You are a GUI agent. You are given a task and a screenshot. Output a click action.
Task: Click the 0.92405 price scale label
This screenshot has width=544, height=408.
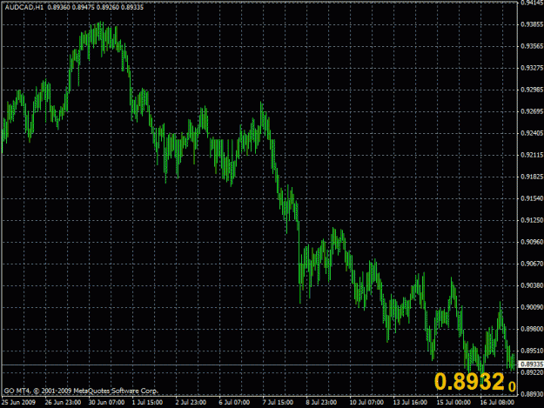pyautogui.click(x=532, y=133)
